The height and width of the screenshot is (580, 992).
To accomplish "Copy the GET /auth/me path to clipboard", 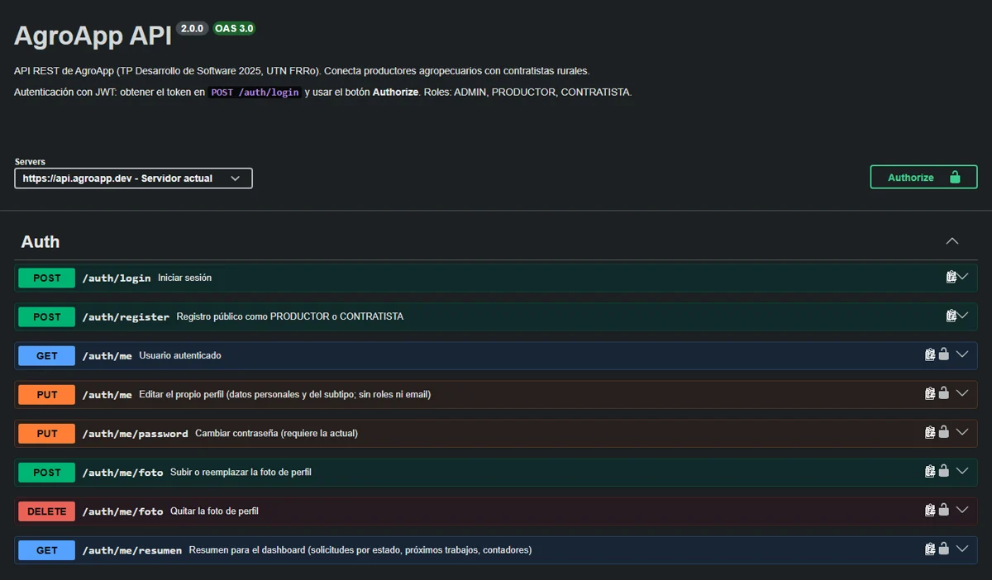I will coord(930,355).
